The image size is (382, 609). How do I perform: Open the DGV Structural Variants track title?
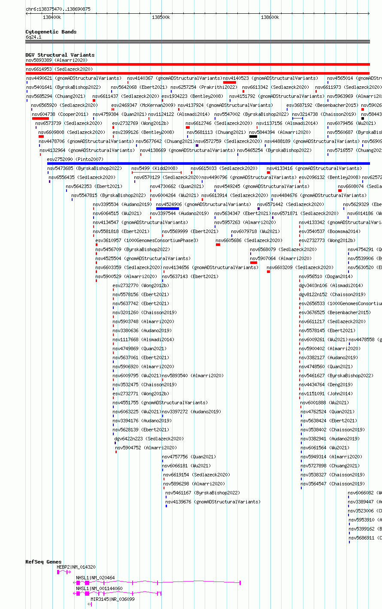(x=60, y=55)
